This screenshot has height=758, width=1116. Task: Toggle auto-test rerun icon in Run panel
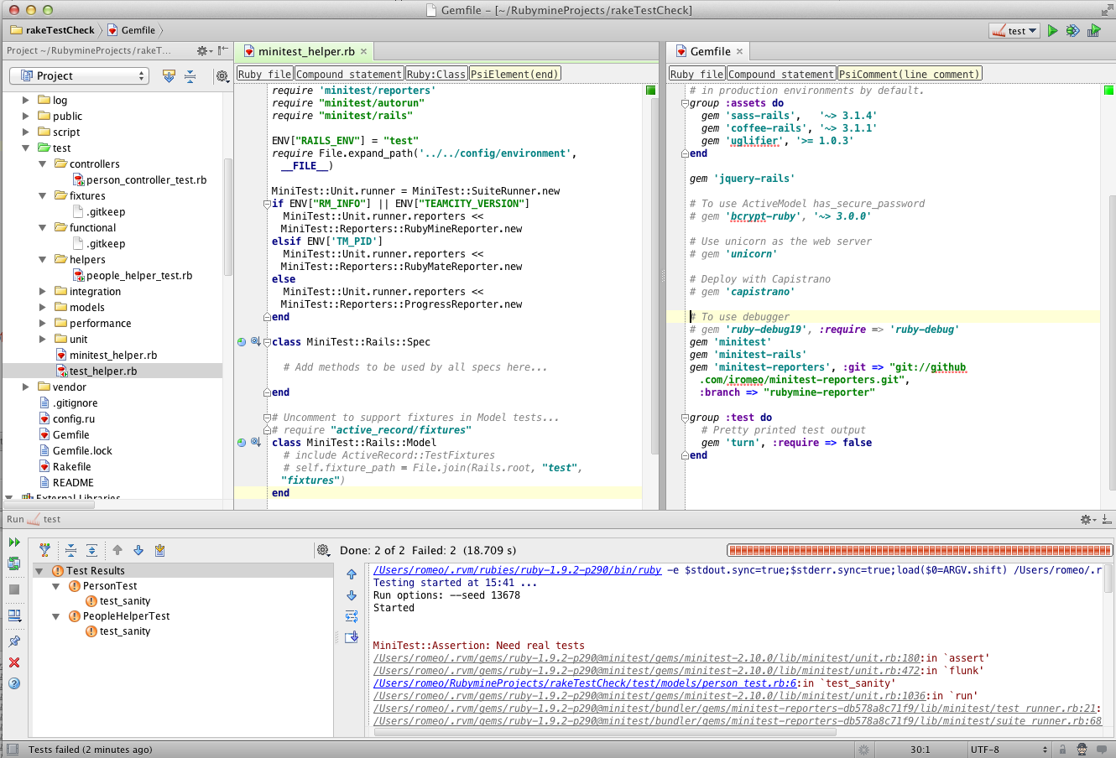click(14, 564)
